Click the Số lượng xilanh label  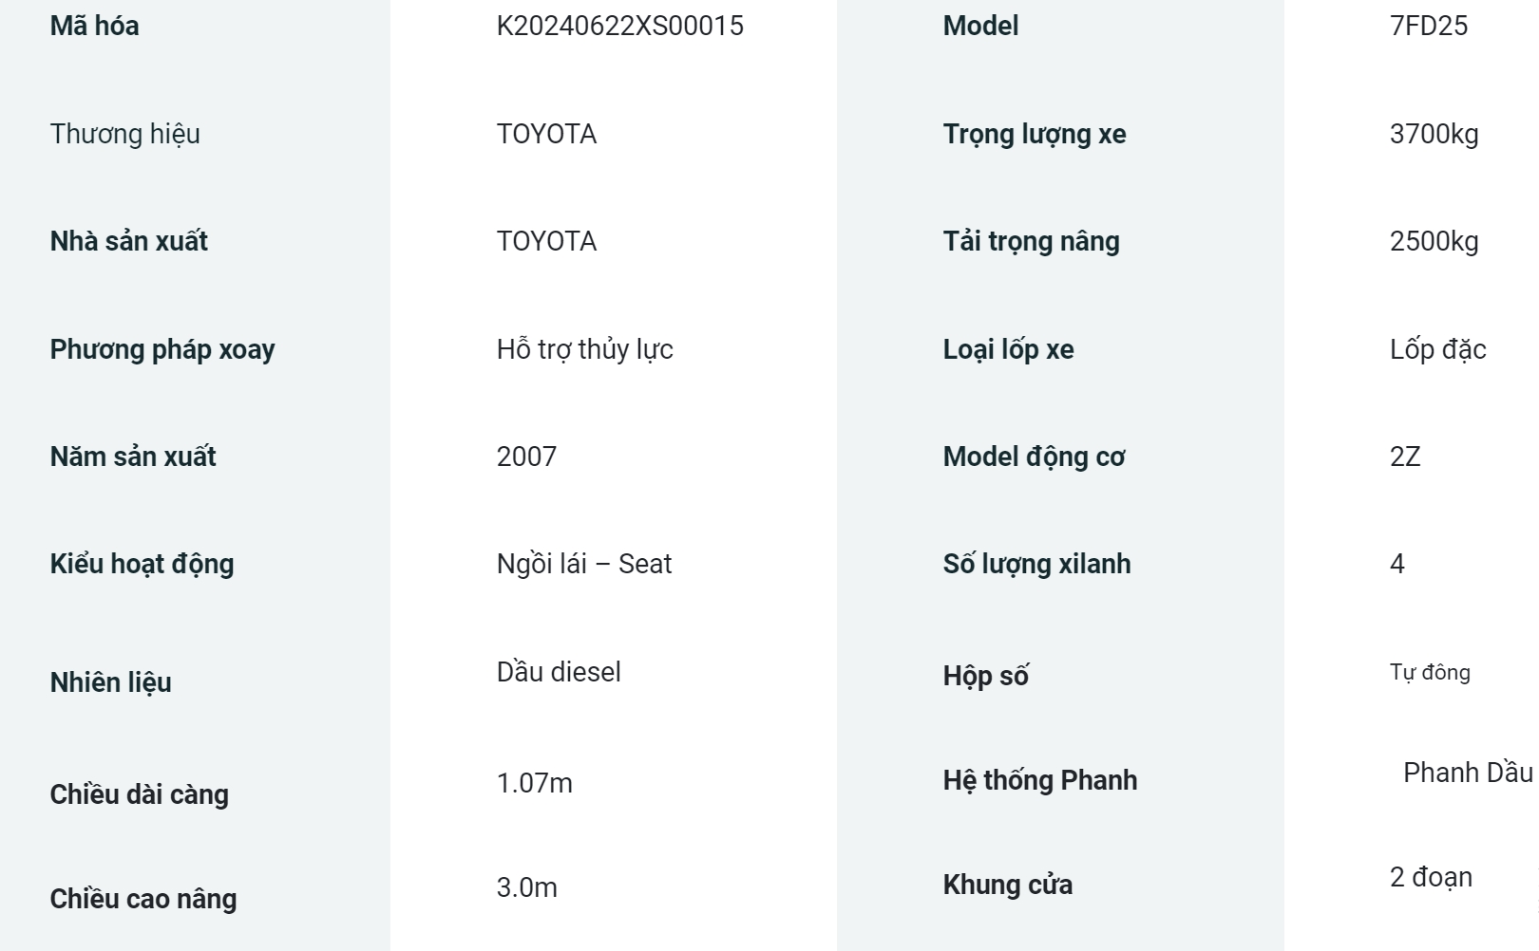pos(1036,564)
